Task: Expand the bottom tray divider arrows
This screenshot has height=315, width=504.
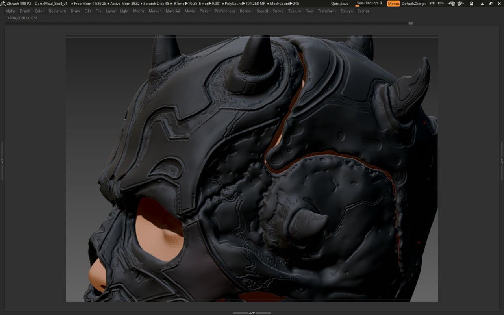Action: [x=252, y=313]
